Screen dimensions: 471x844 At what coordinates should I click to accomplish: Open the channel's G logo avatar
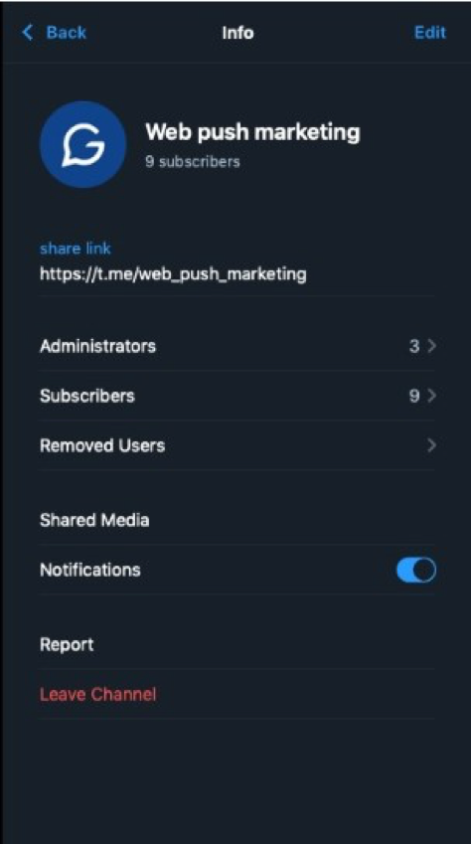click(x=82, y=145)
